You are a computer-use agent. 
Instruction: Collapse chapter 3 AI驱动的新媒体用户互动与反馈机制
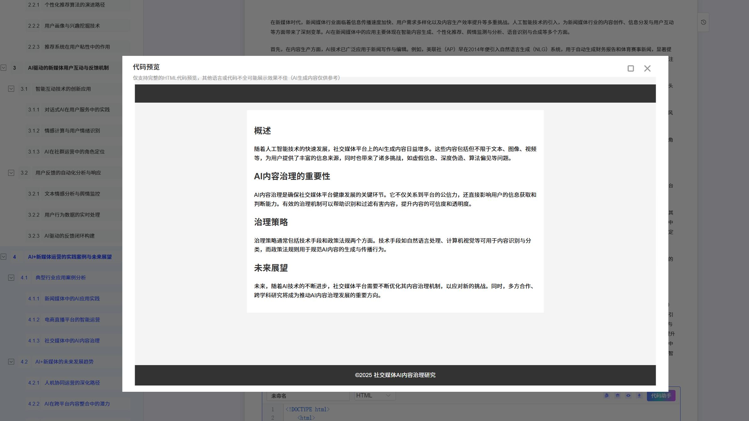(3, 68)
